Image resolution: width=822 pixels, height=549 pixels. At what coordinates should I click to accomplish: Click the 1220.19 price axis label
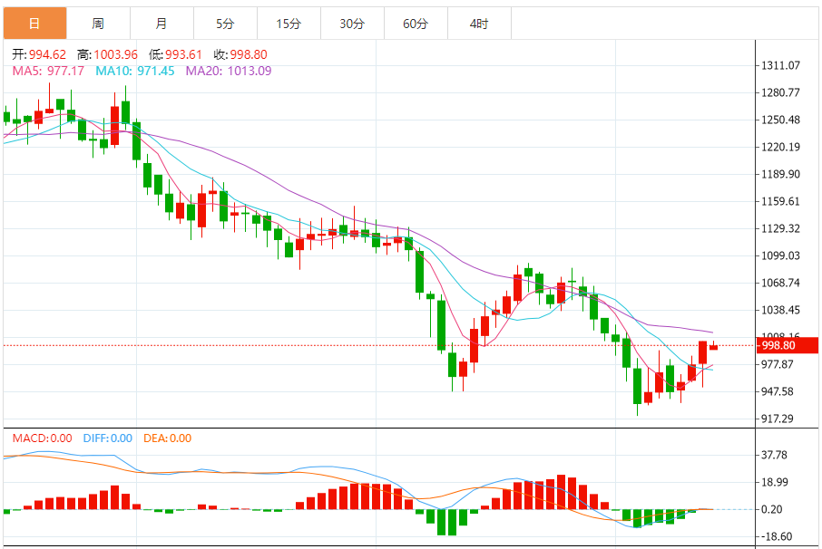click(780, 147)
